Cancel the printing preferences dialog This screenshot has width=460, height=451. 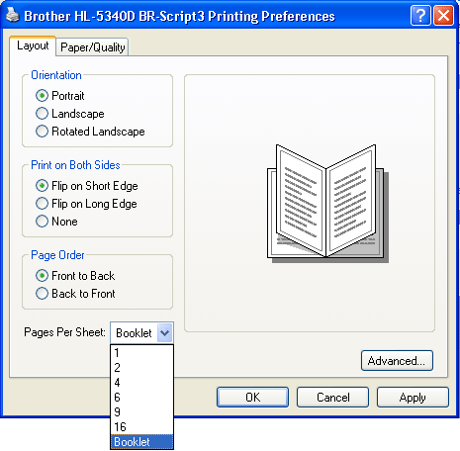[332, 398]
